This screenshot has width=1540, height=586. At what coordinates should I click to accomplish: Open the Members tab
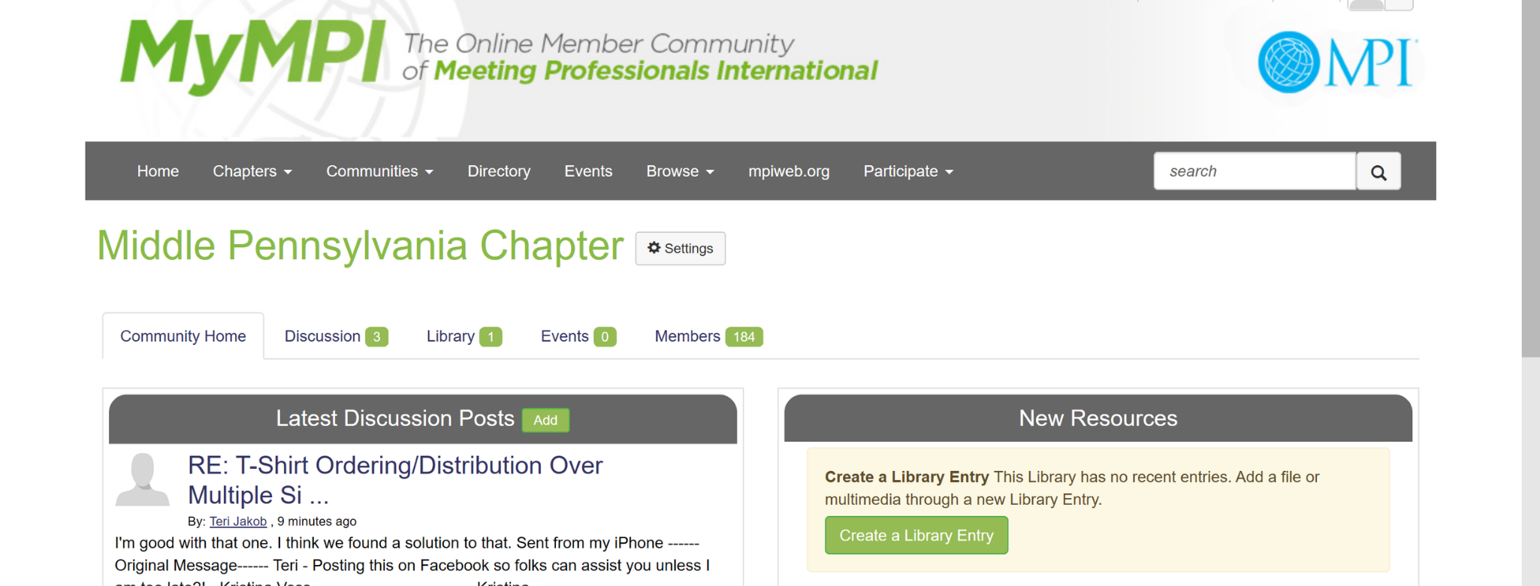708,337
